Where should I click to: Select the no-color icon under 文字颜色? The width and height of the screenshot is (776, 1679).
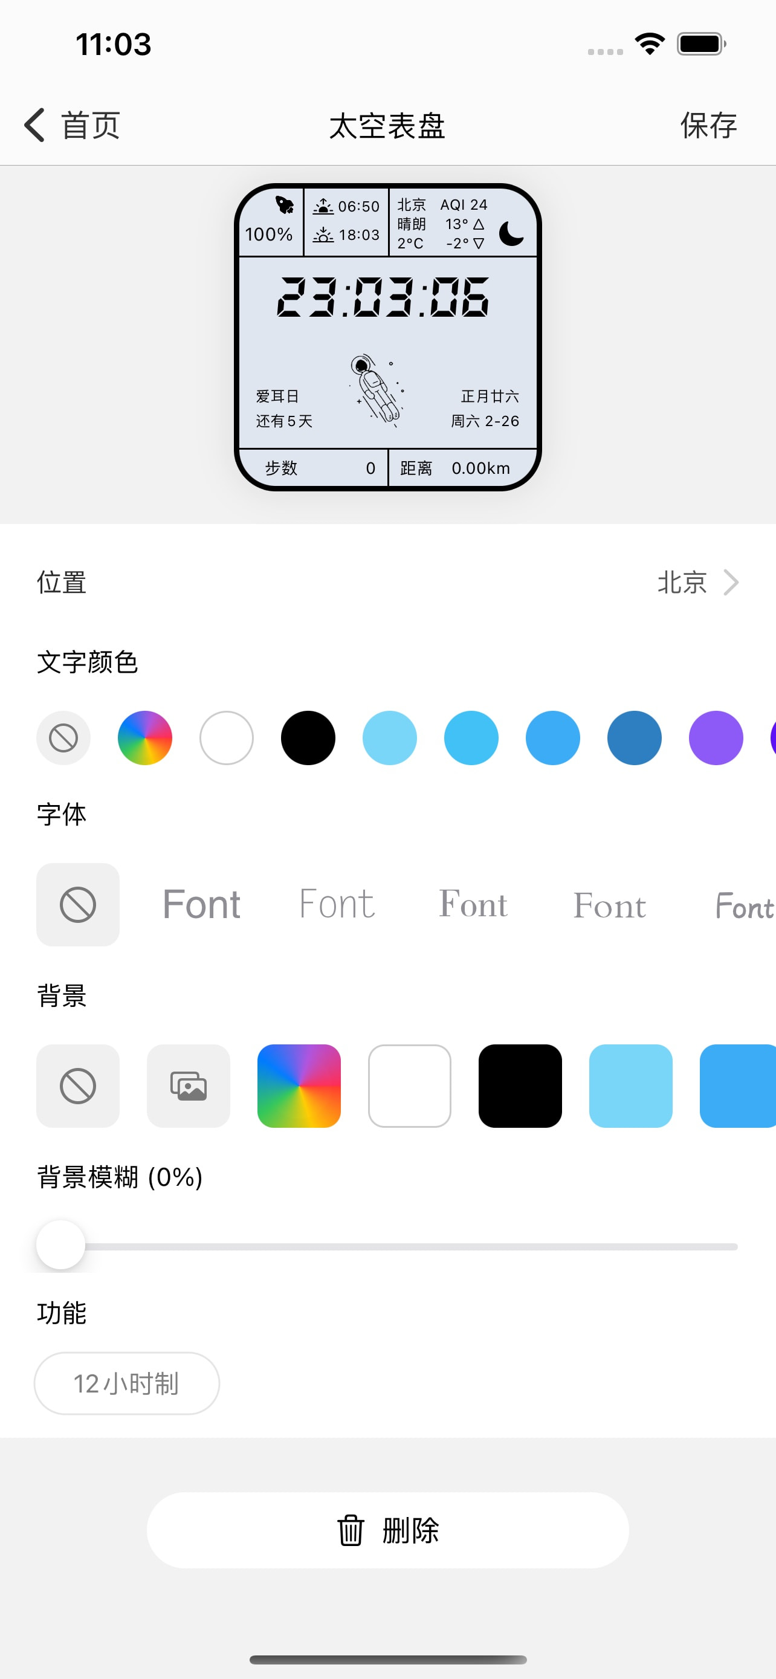(63, 738)
